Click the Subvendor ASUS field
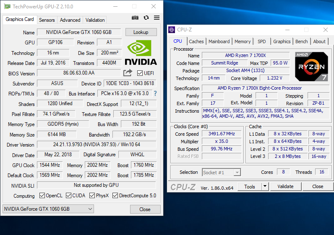The height and width of the screenshot is (235, 334). [57, 83]
